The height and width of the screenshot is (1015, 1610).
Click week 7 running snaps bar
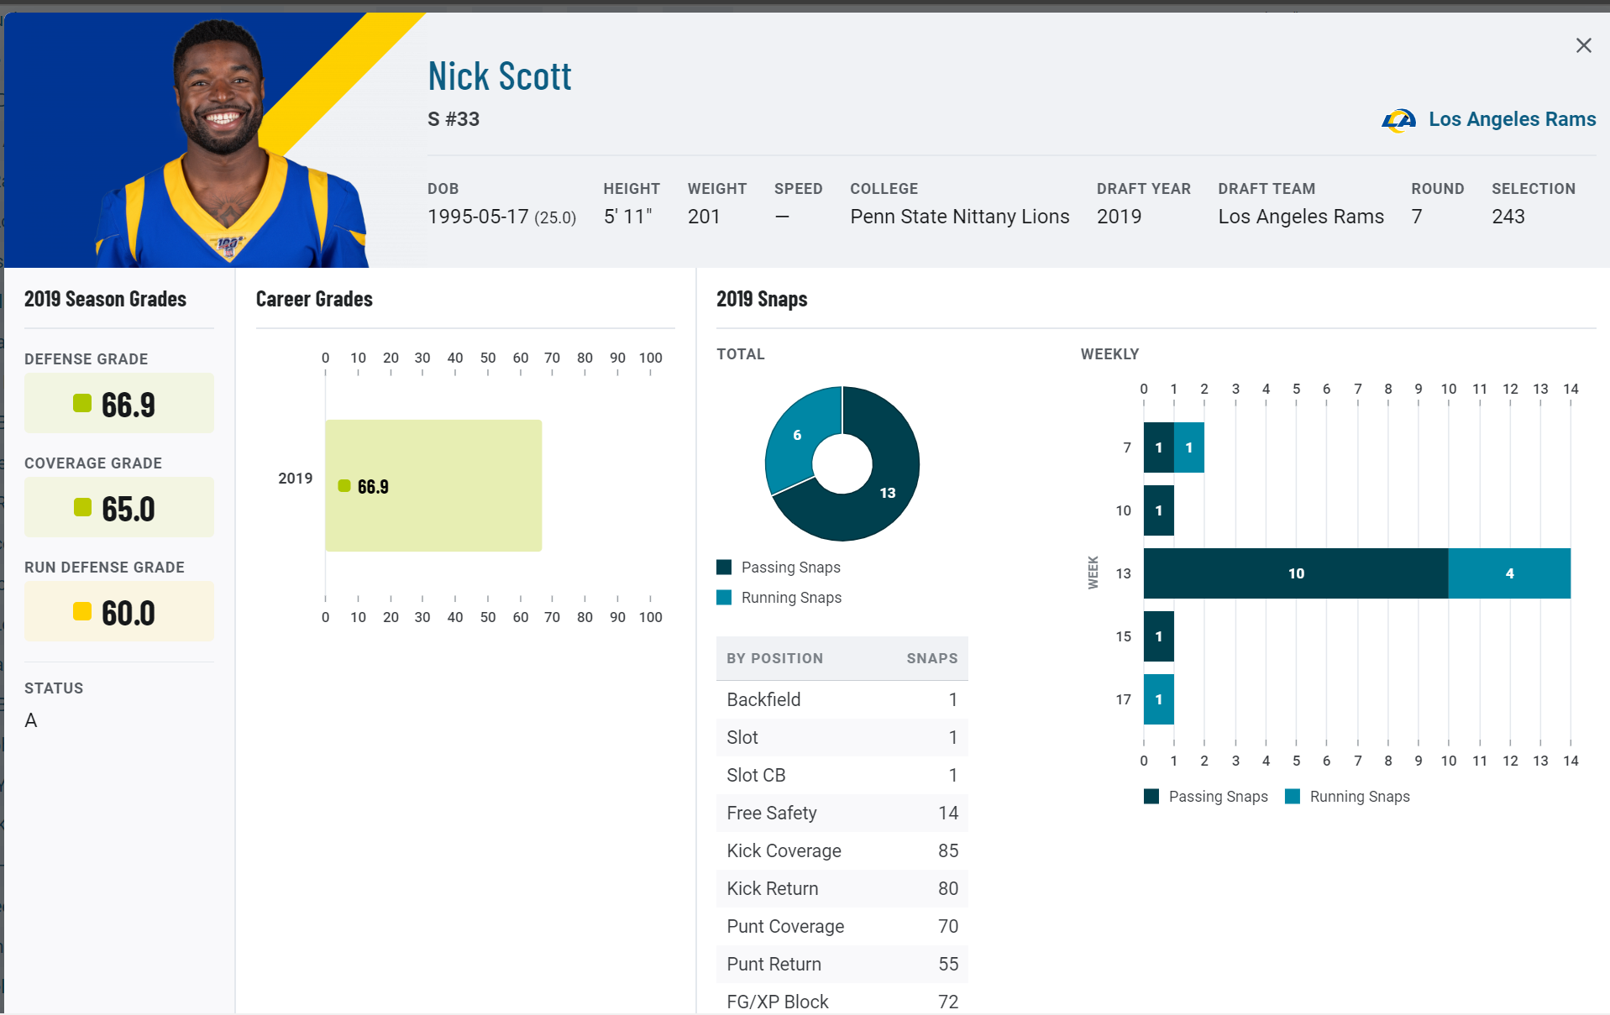(1189, 447)
